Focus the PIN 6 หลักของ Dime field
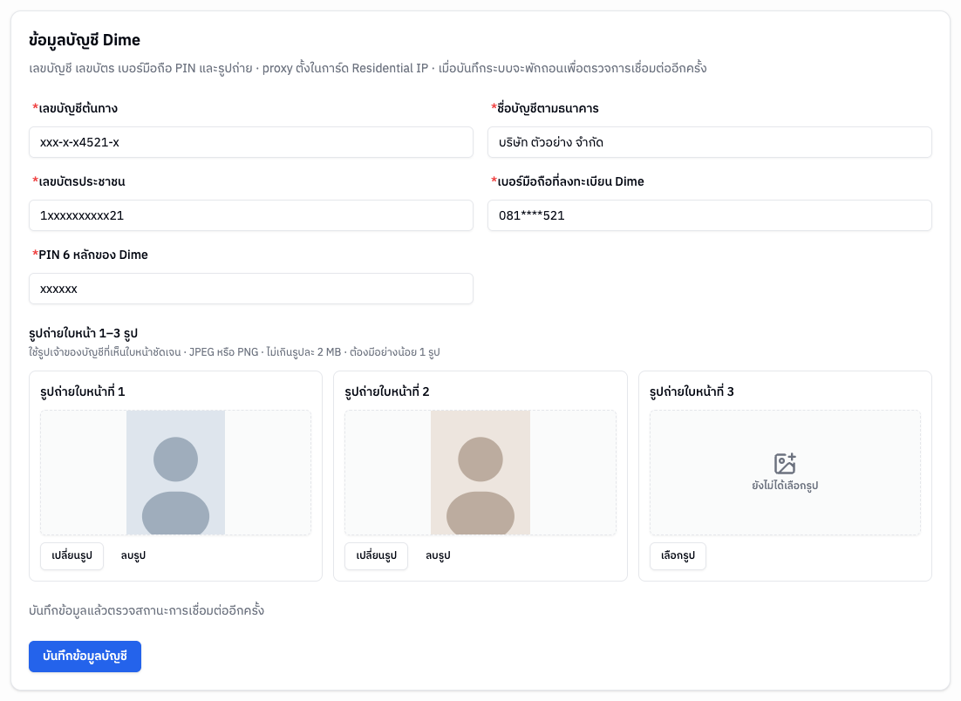This screenshot has height=701, width=961. point(251,289)
